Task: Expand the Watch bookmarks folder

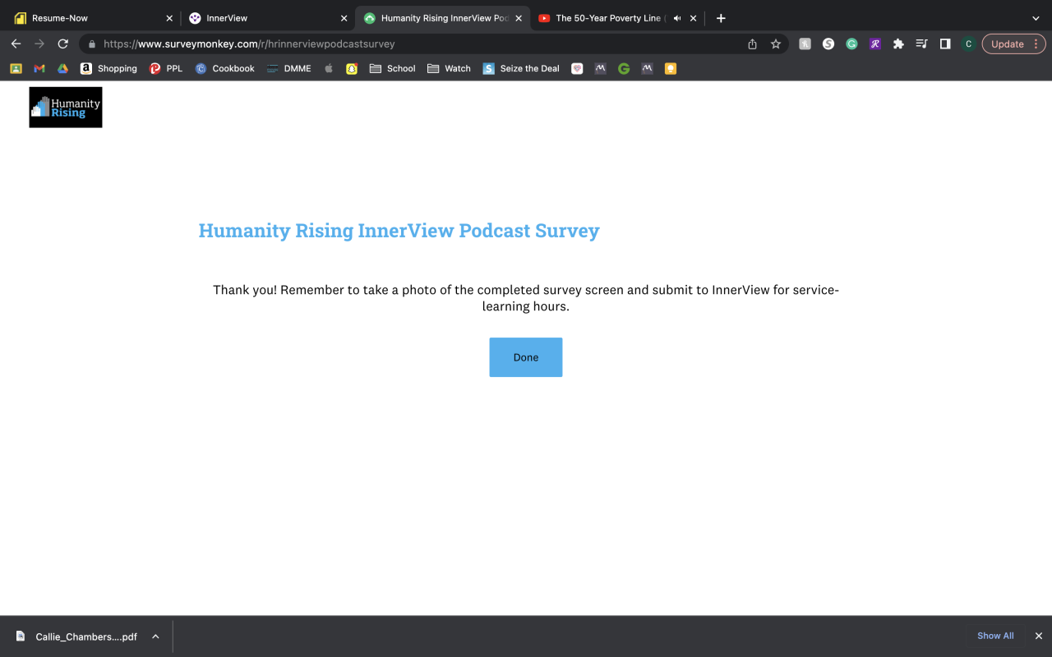Action: click(x=450, y=69)
